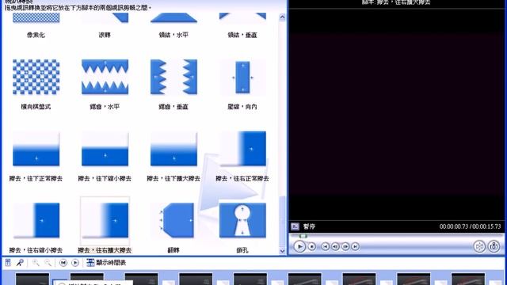
Task: Choose the 領結，水平 bow tie transition
Action: tap(173, 18)
